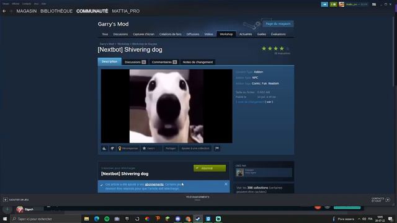Open File Explorer from the taskbar
The height and width of the screenshot is (223, 397).
87,219
